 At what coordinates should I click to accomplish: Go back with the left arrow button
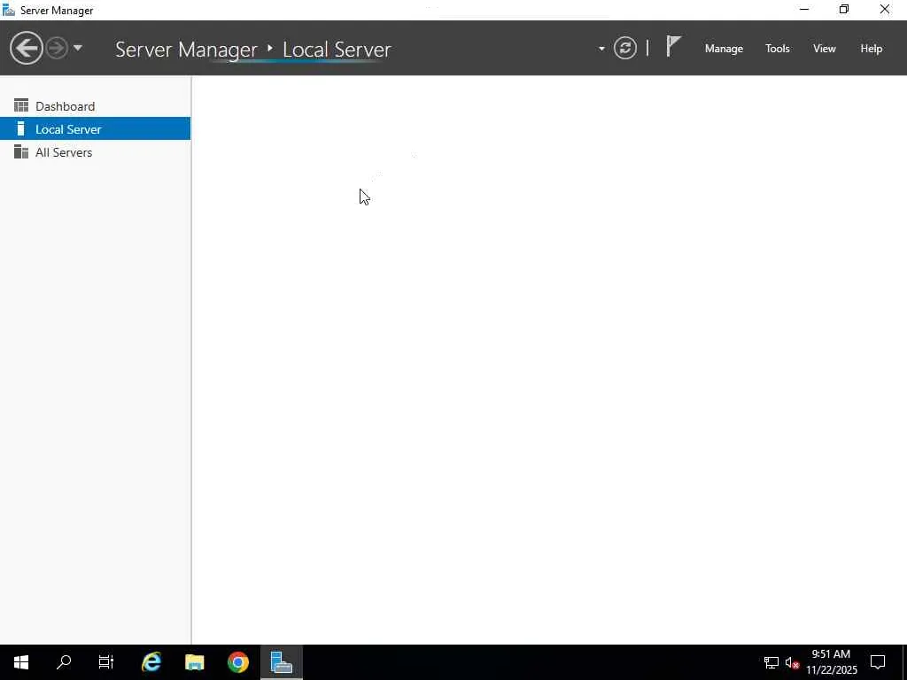click(x=26, y=48)
